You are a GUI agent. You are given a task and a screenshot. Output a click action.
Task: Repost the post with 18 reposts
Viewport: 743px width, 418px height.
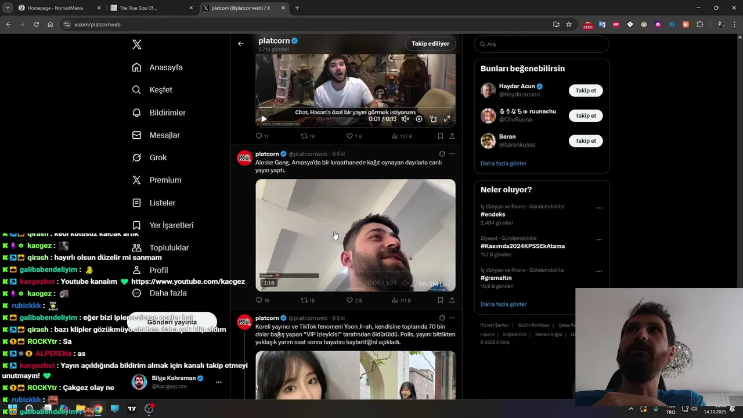(x=307, y=300)
